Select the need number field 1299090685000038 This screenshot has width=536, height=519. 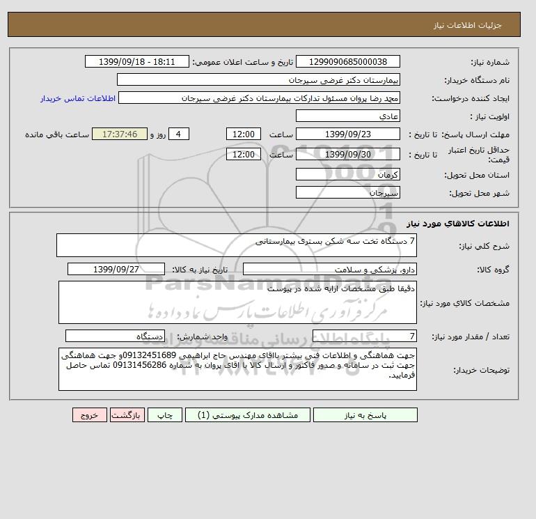[x=348, y=61]
